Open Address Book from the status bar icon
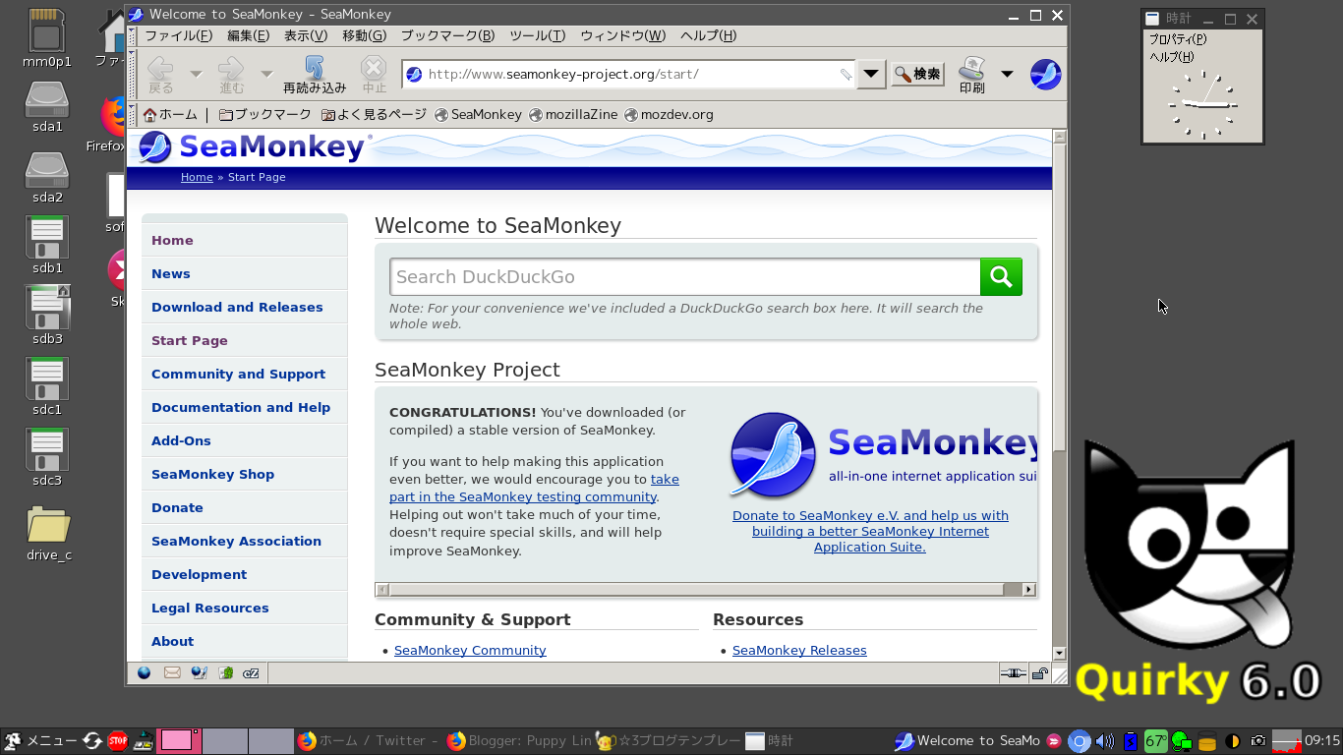 click(225, 673)
